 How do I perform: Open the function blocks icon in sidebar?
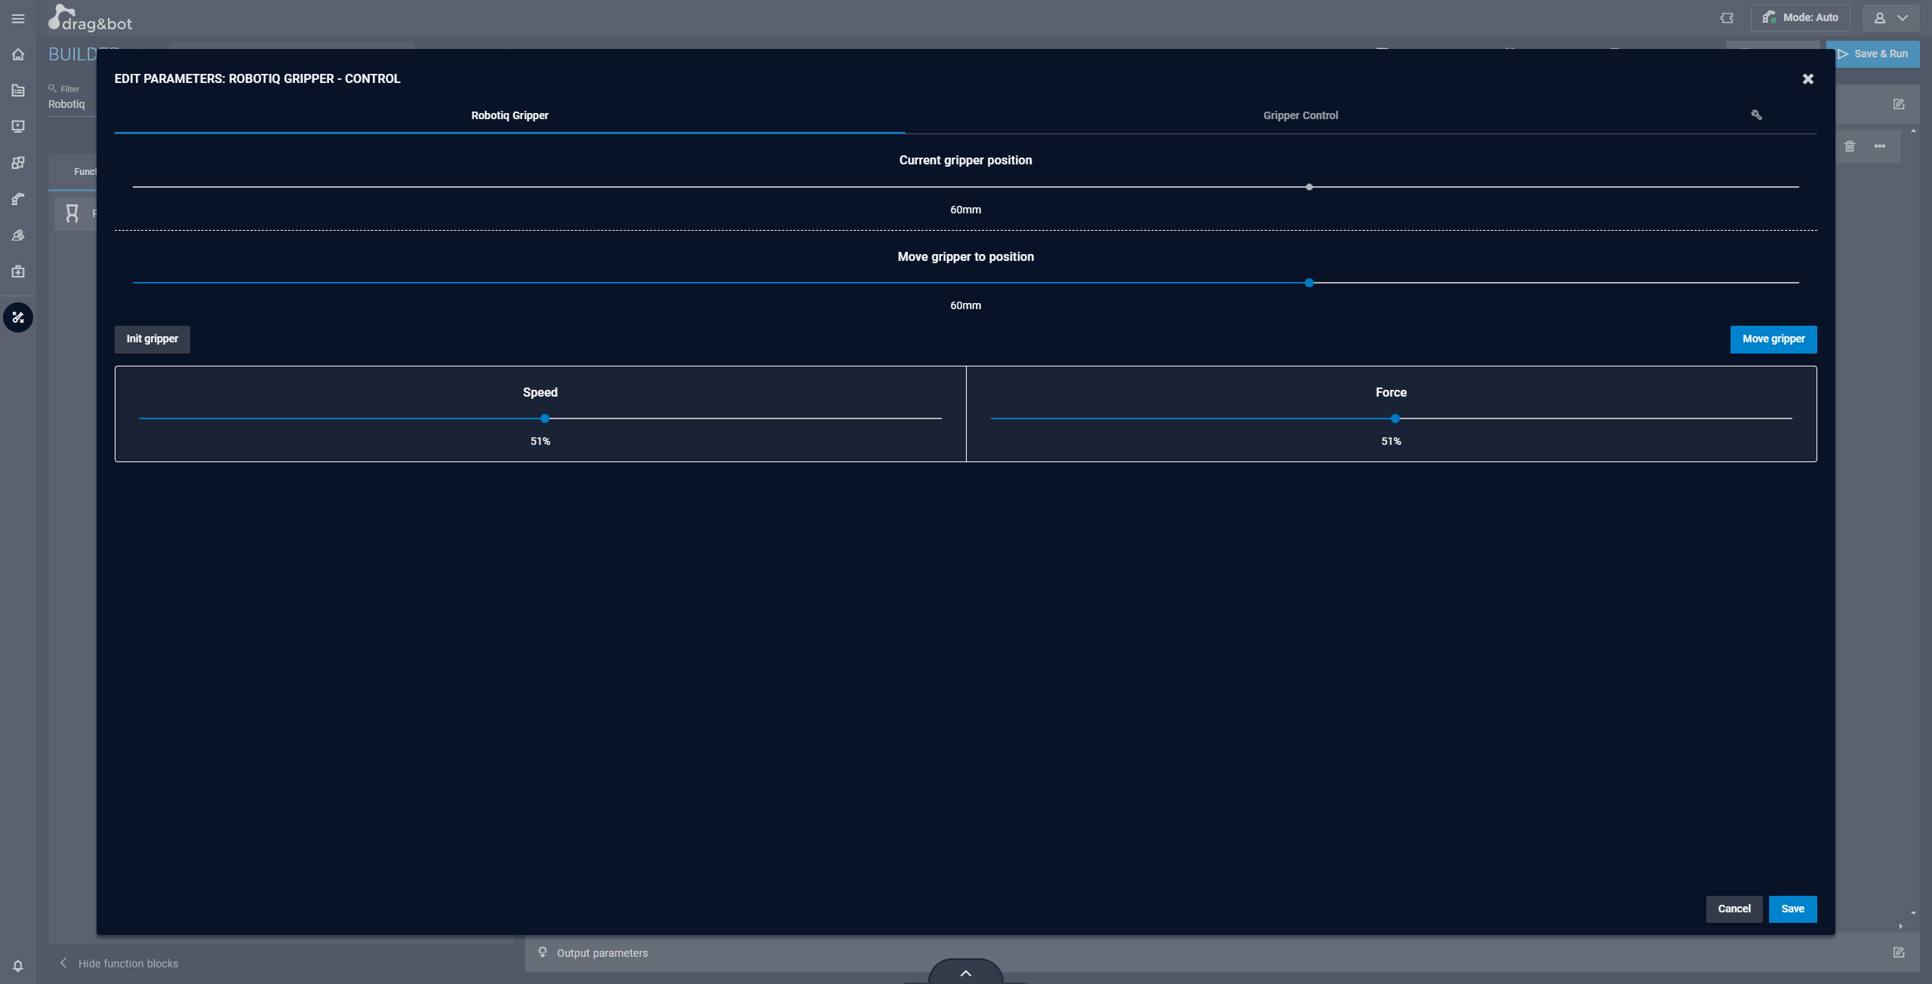(18, 163)
